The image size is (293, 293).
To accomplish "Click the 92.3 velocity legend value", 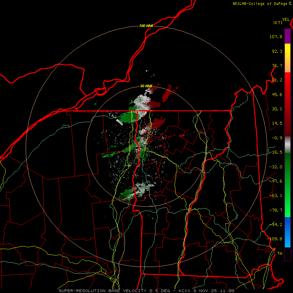I will click(x=277, y=51).
